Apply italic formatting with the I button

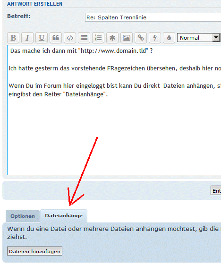pyautogui.click(x=27, y=38)
